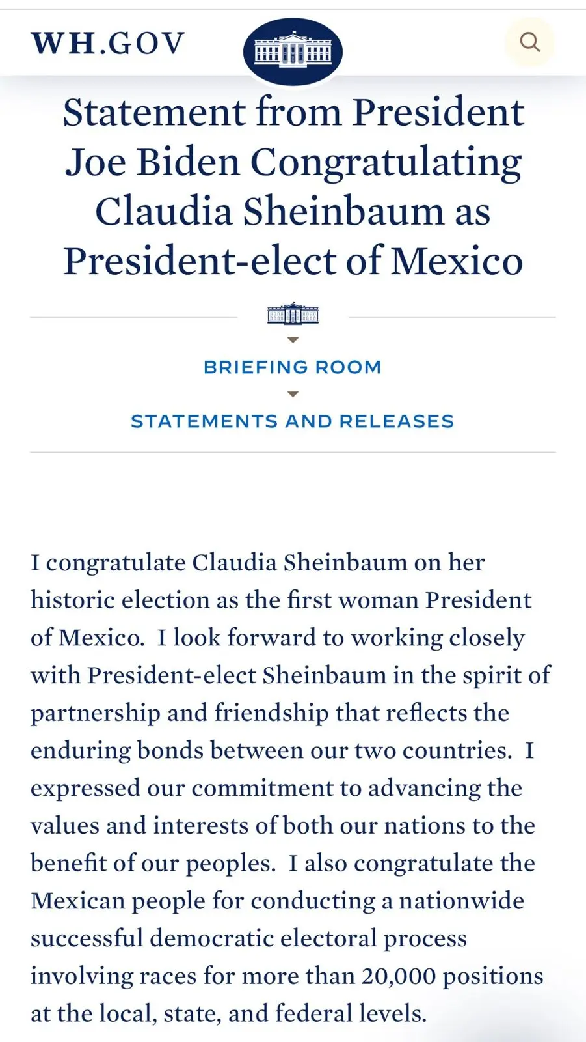Click the divider line right of the small White House icon
The height and width of the screenshot is (1042, 586).
pyautogui.click(x=452, y=317)
